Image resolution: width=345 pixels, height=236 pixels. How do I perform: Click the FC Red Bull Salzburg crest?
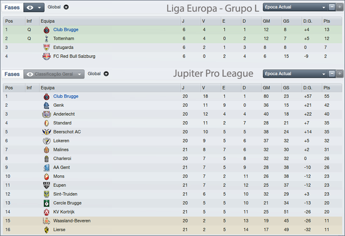[x=47, y=56]
